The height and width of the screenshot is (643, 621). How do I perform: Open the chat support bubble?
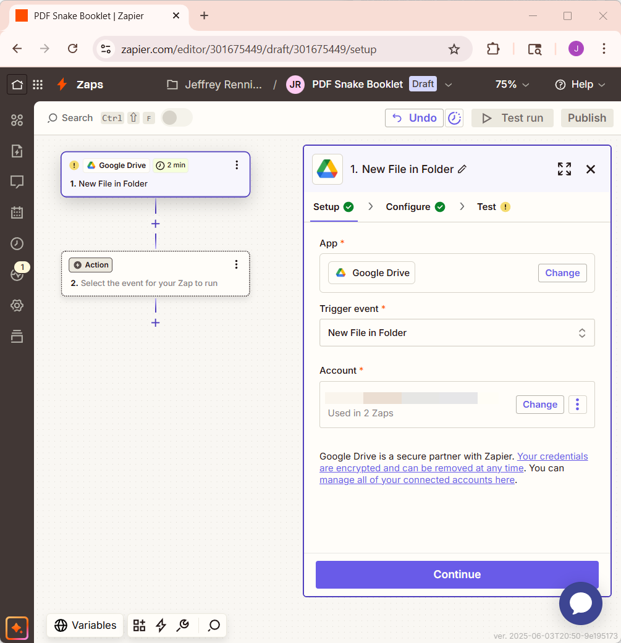point(580,603)
